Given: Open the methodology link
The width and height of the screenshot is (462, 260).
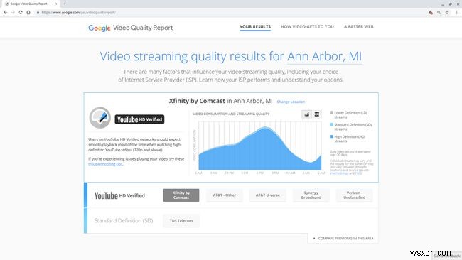Looking at the screenshot, I should [339, 173].
